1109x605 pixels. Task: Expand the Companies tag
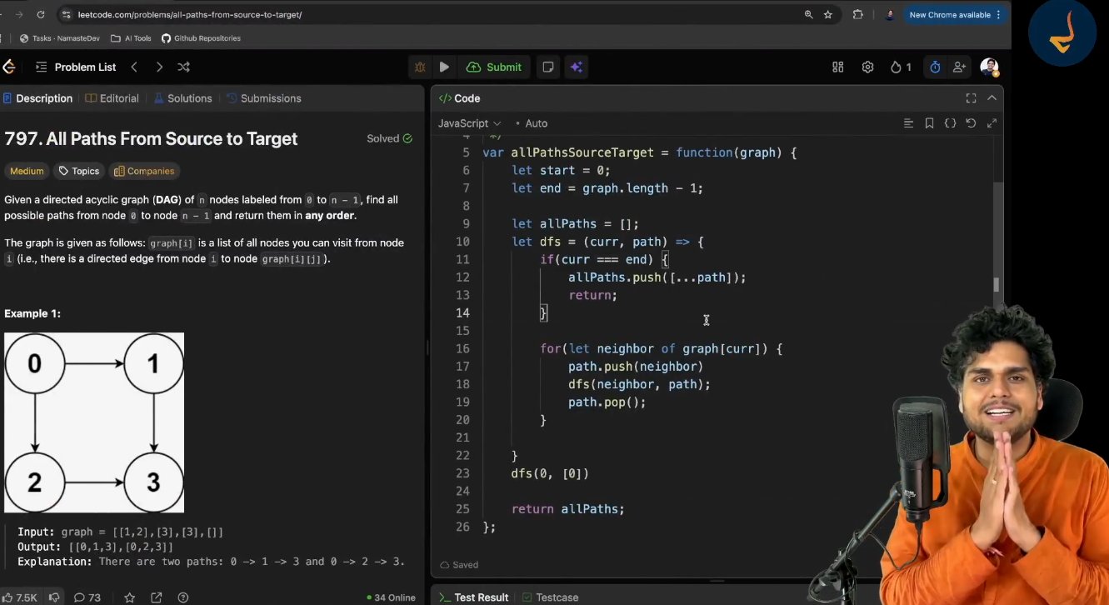pos(144,171)
